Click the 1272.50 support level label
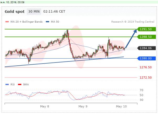Image resolution: width=158 pixels, height=114 pixels. click(146, 77)
